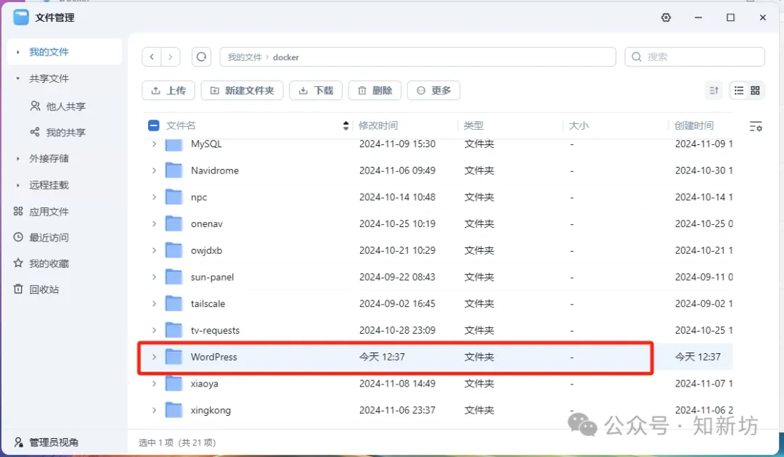Viewport: 784px width, 457px height.
Task: Click the Navidrome date 2024-11-06 09:49
Action: (397, 170)
